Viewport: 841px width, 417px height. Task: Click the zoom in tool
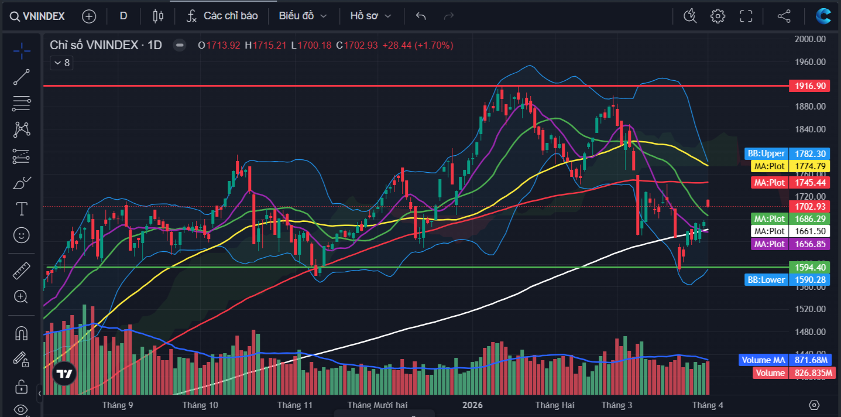coord(22,297)
